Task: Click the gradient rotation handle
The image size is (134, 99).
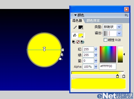Action: tap(61, 59)
